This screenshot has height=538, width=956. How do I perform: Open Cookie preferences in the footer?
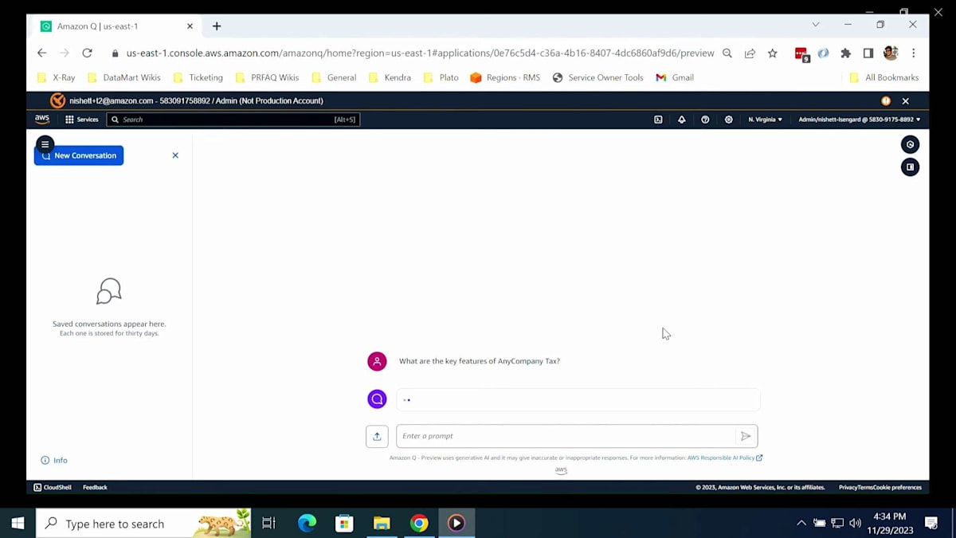coord(895,487)
